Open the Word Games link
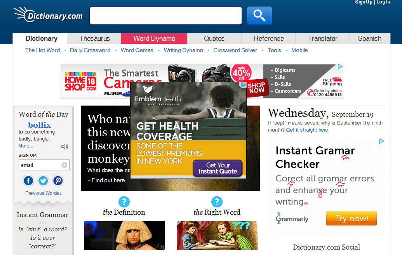The height and width of the screenshot is (255, 402). point(137,50)
